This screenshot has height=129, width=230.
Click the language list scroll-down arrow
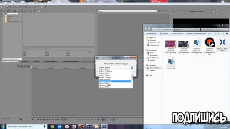(x=132, y=87)
